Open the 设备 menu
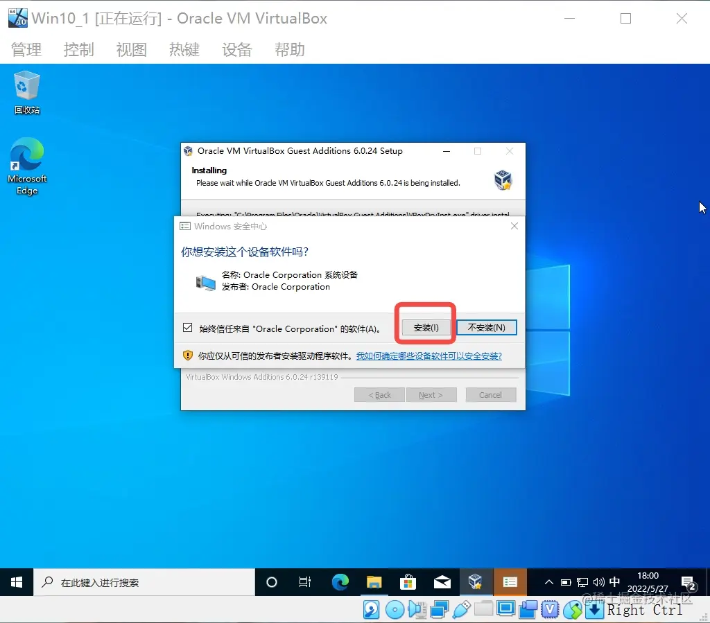The height and width of the screenshot is (623, 710). [x=237, y=49]
